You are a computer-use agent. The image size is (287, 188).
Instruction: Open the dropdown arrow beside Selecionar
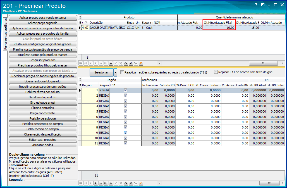coord(116,72)
